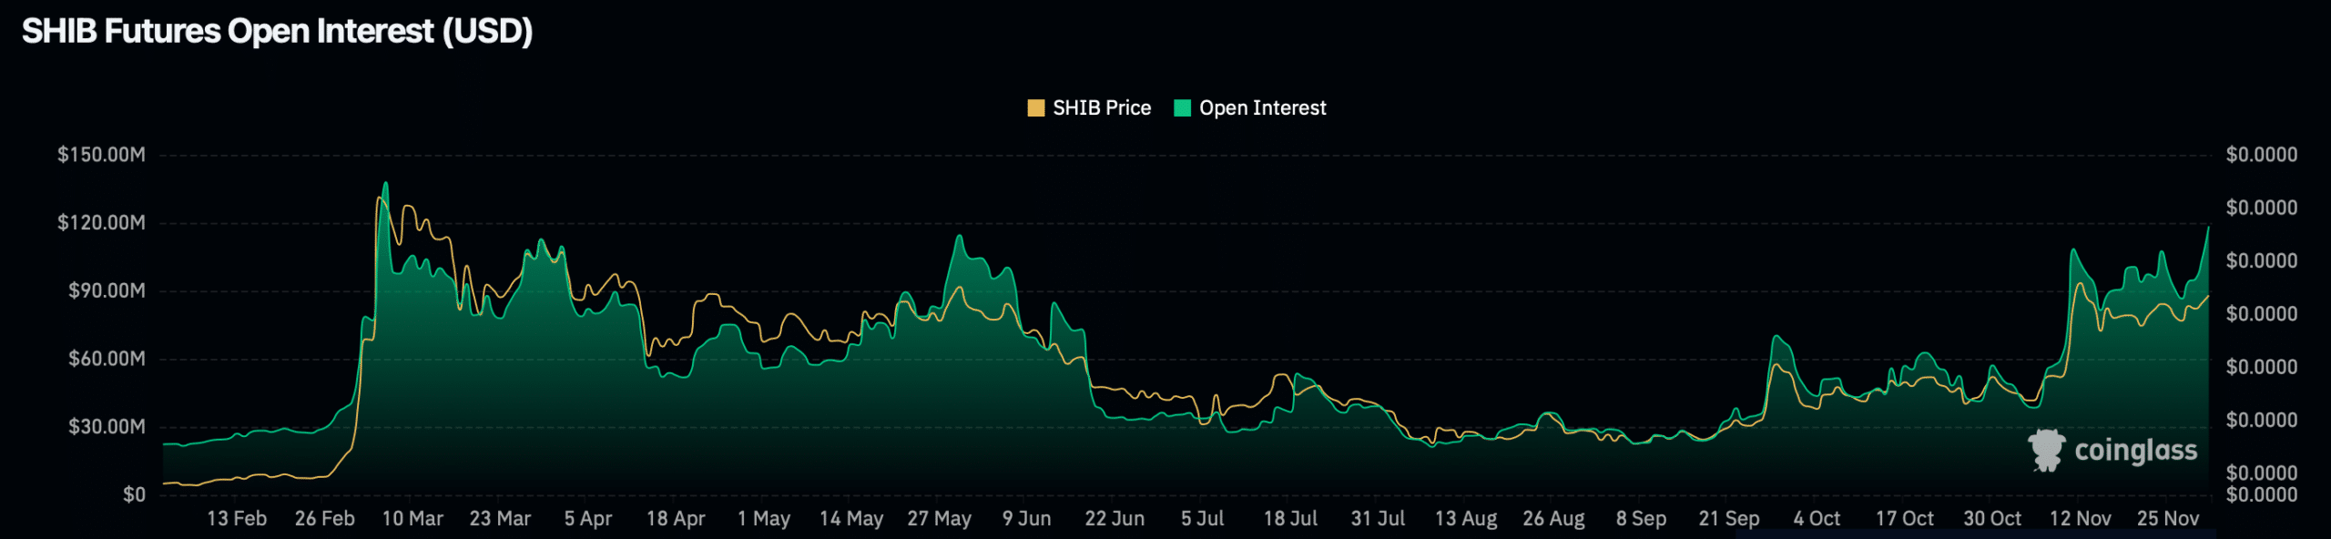
Task: Click the $30.00M axis label
Action: [x=107, y=427]
